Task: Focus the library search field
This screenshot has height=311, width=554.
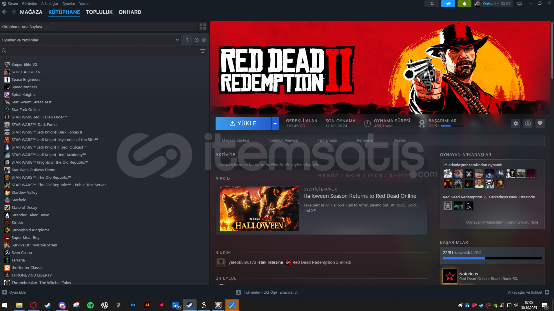Action: pyautogui.click(x=103, y=51)
